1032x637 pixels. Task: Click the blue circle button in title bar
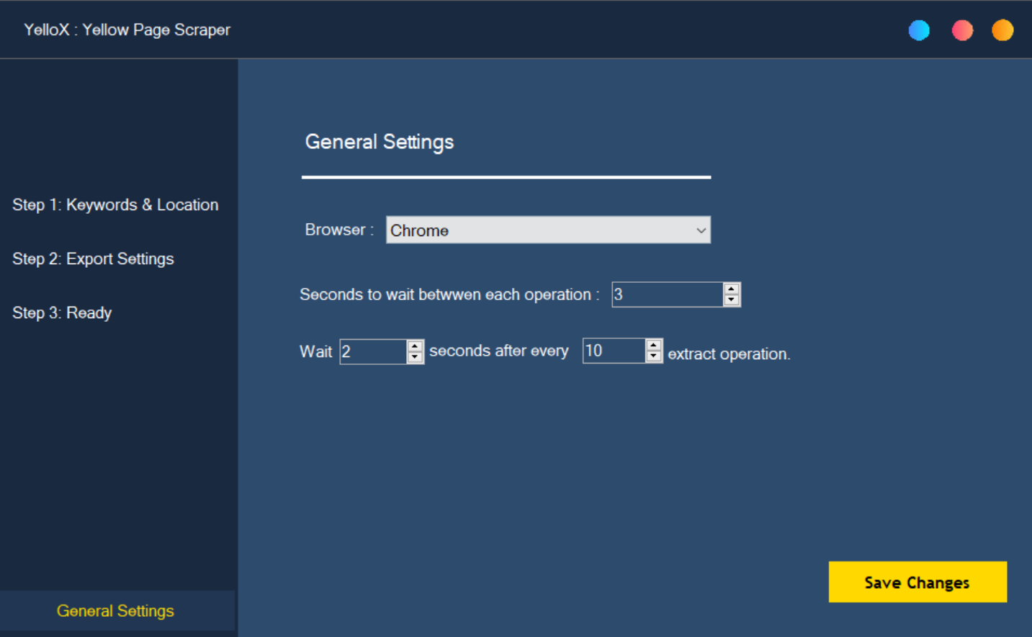pos(919,30)
